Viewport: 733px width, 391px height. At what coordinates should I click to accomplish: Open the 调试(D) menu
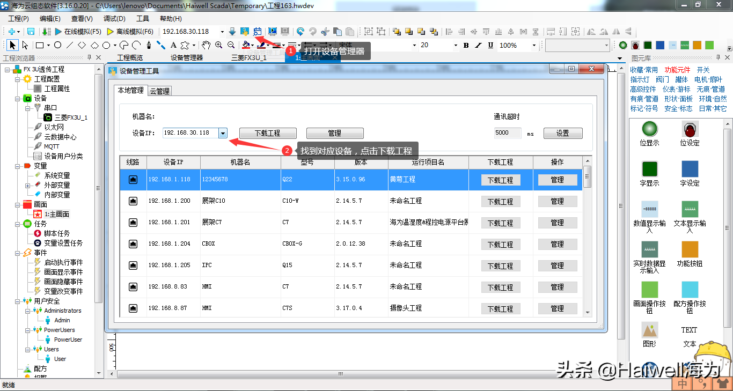pos(114,18)
